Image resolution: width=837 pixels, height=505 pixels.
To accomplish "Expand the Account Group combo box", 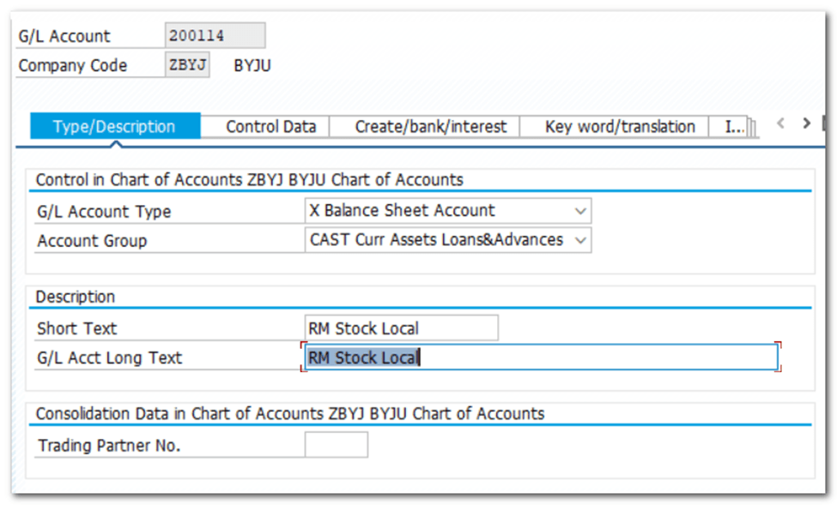I will point(438,241).
